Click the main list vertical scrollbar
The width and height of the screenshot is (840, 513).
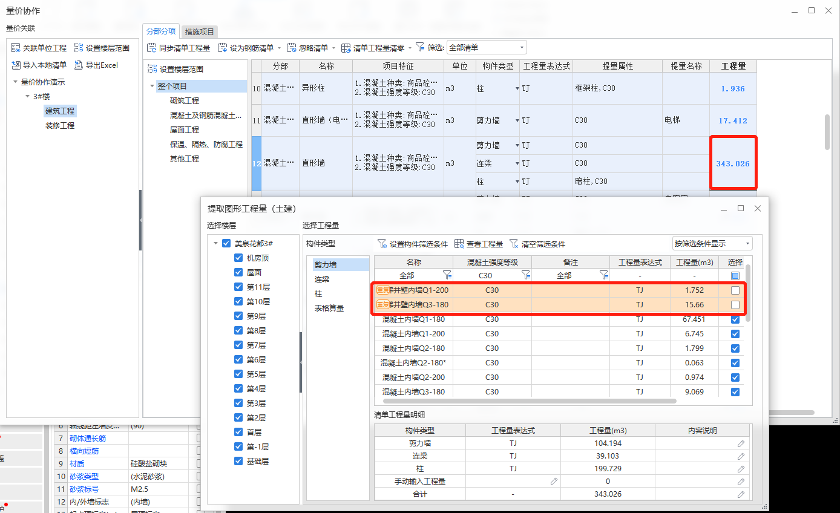pyautogui.click(x=827, y=132)
